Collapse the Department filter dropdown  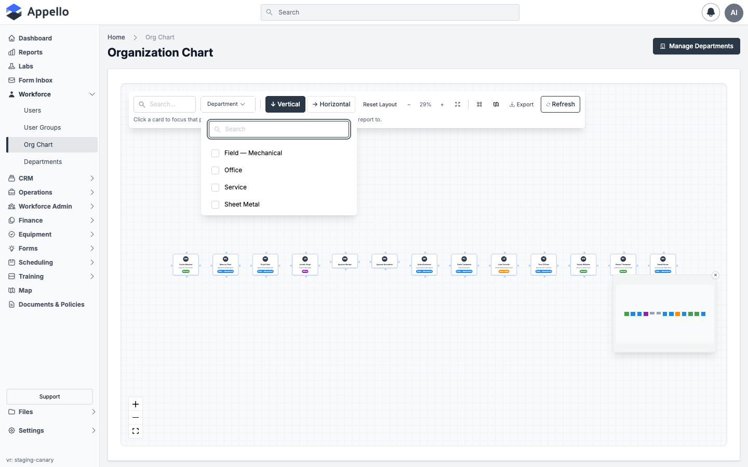point(228,104)
